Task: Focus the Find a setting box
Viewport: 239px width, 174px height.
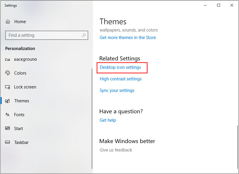Action: [x=47, y=35]
